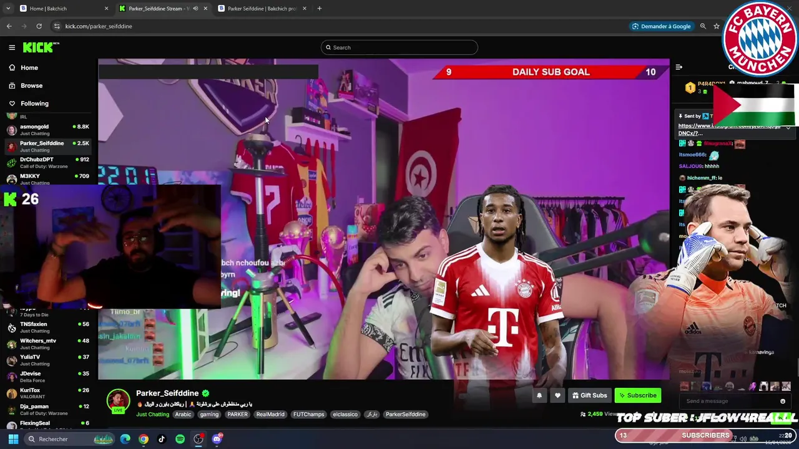Open the Kick hamburger sidebar menu

point(12,47)
